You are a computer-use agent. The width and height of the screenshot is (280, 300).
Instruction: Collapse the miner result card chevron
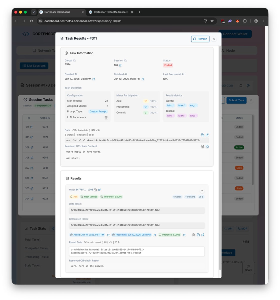tap(202, 190)
